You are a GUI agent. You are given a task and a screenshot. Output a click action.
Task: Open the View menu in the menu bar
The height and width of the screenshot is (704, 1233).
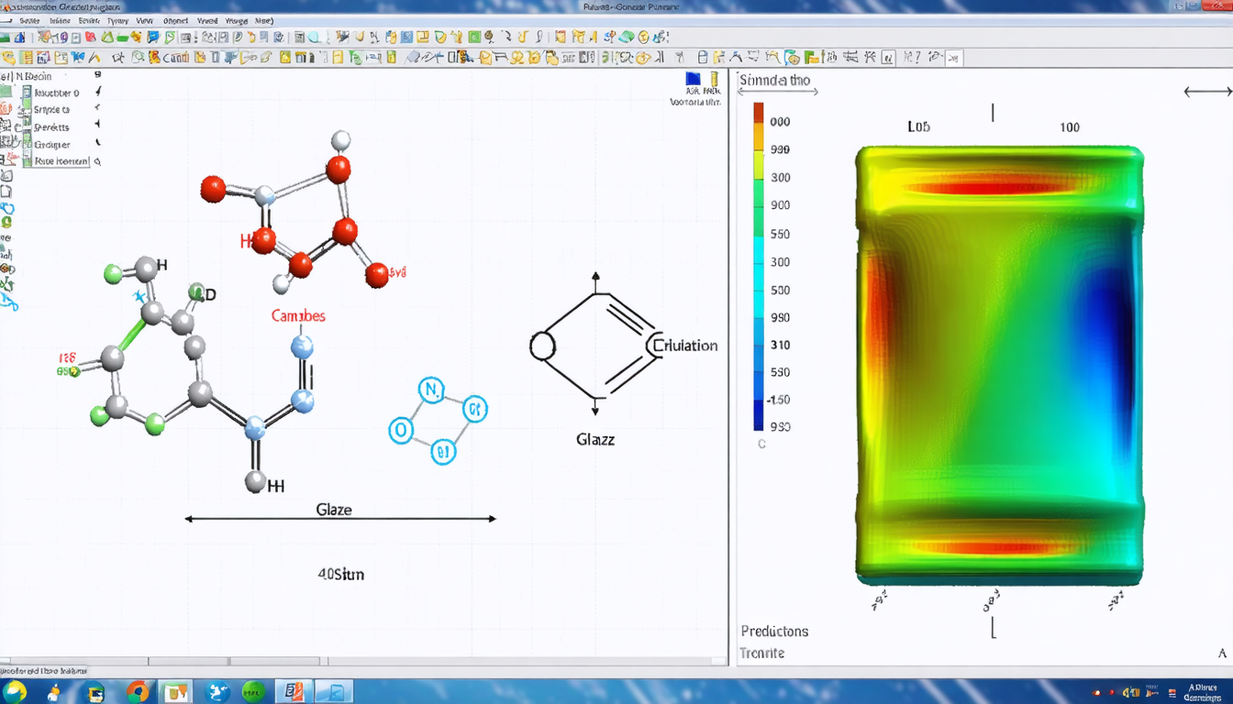tap(144, 19)
